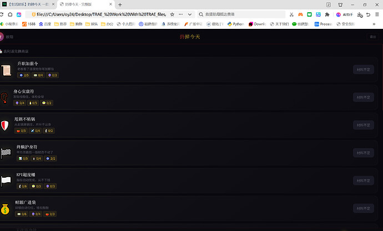Click the 0/5 material chip under 终稿护身符
Viewport: 383px width, 231px height.
23,159
